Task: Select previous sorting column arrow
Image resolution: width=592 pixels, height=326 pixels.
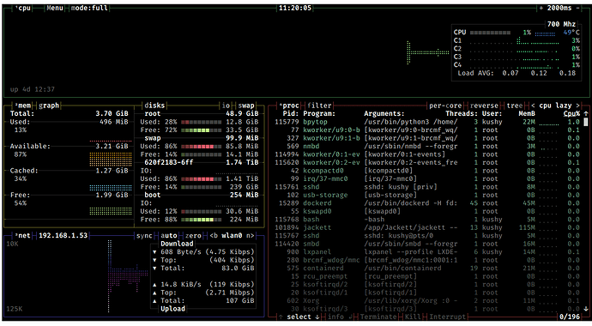Action: pyautogui.click(x=533, y=106)
